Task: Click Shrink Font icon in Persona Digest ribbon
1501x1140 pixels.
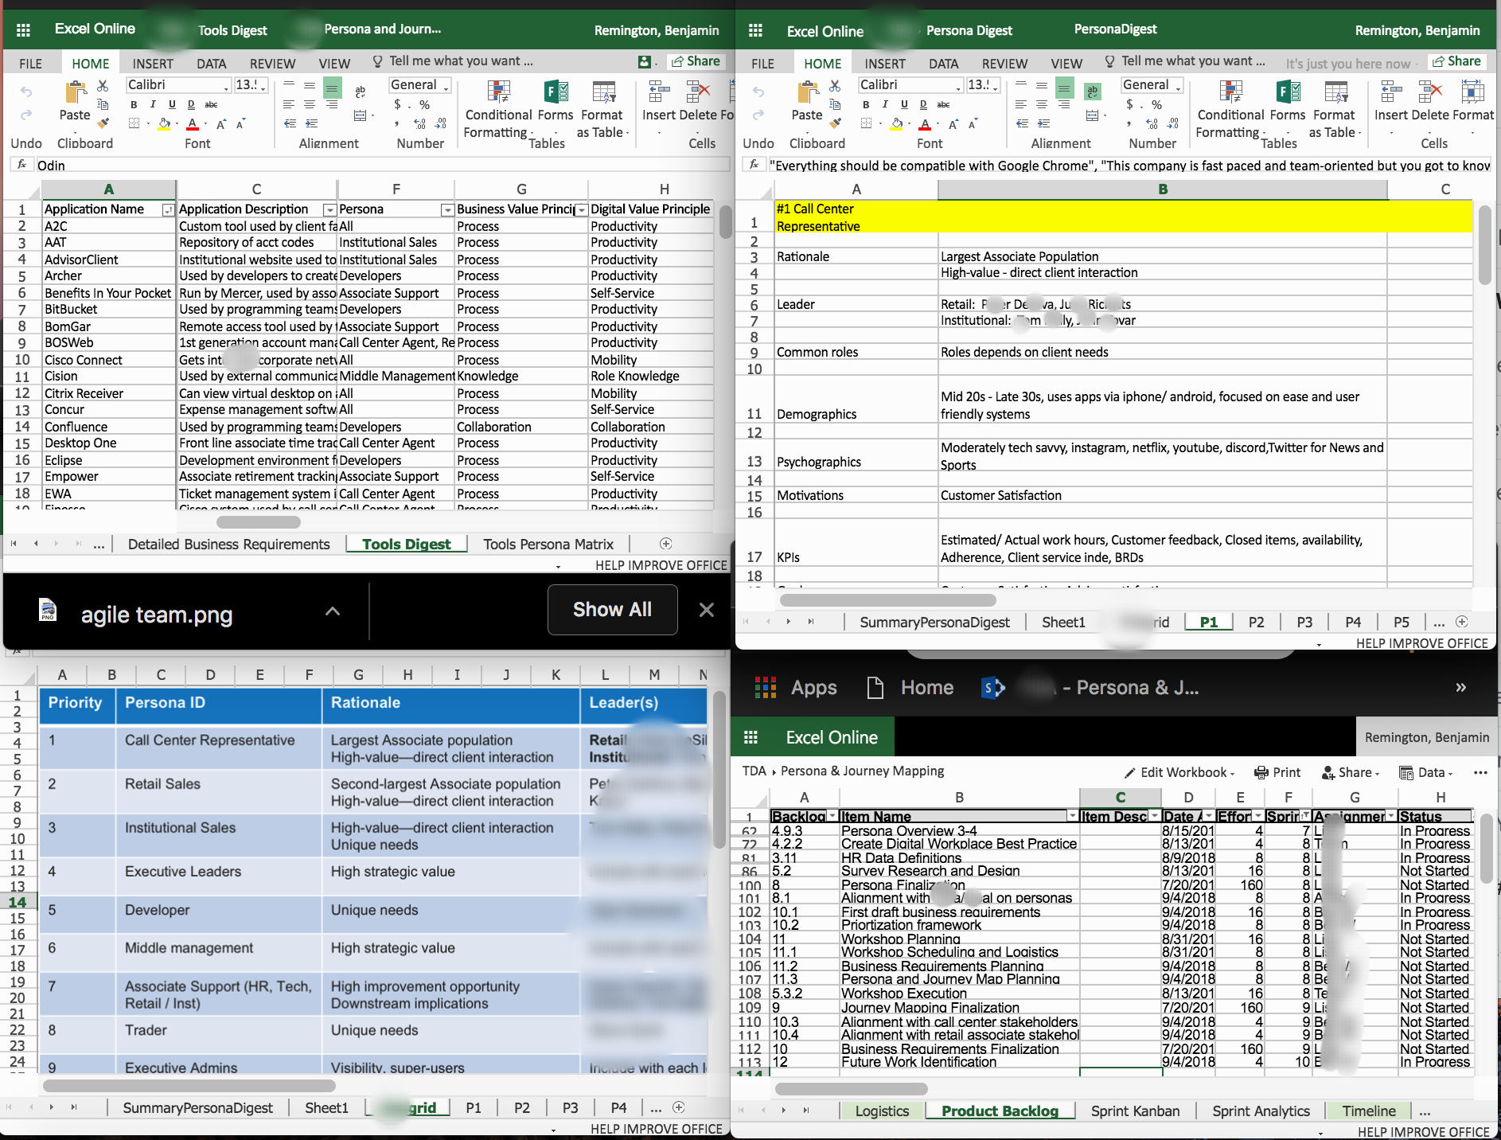Action: click(972, 123)
